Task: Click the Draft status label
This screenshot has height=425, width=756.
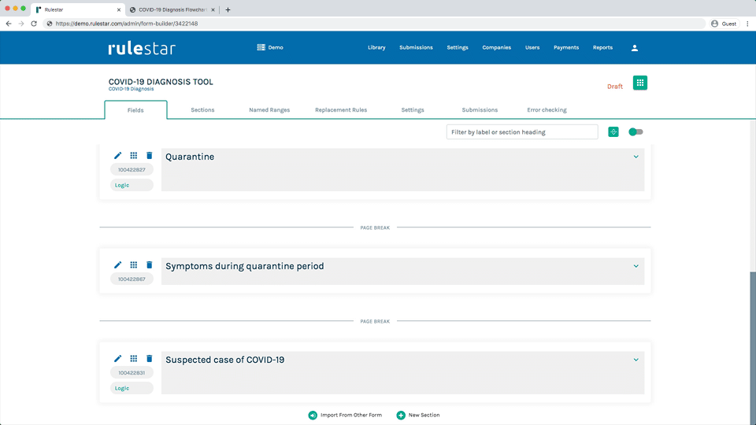Action: (615, 87)
